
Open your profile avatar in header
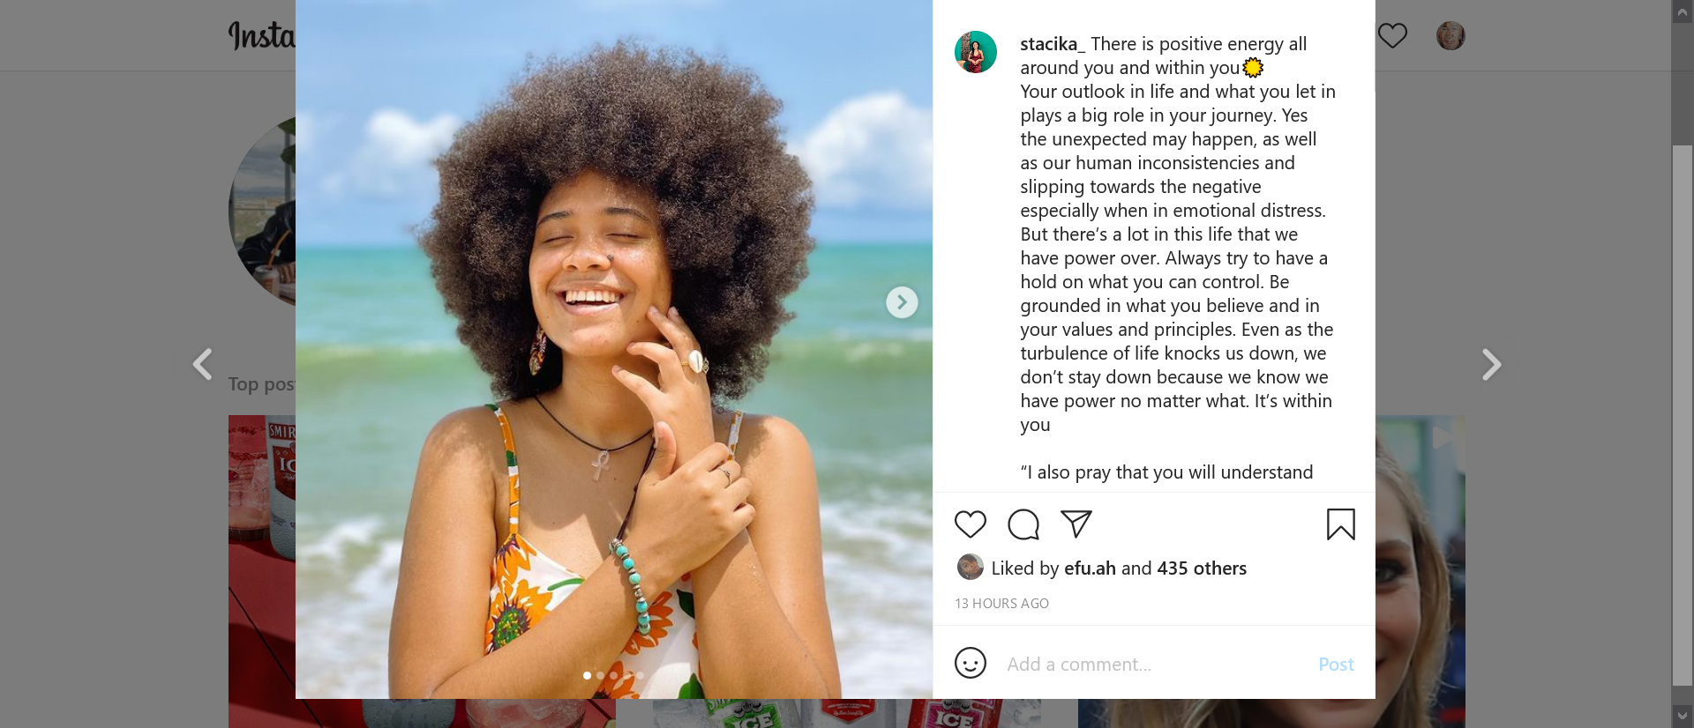[x=1450, y=36]
